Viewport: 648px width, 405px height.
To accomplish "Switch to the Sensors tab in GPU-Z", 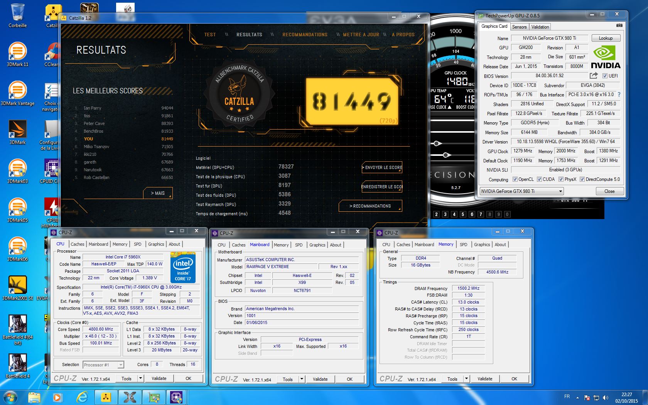I will point(519,27).
